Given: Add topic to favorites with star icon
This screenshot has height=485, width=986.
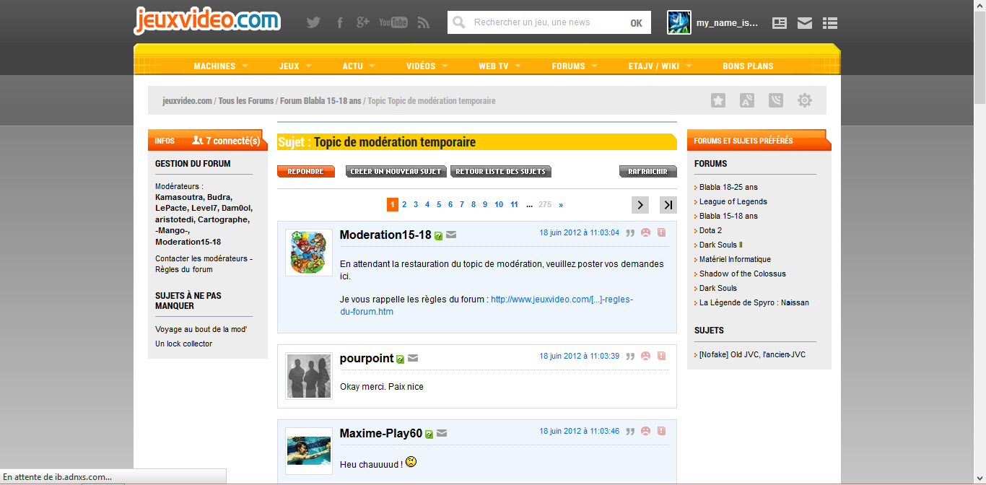Looking at the screenshot, I should pos(718,100).
